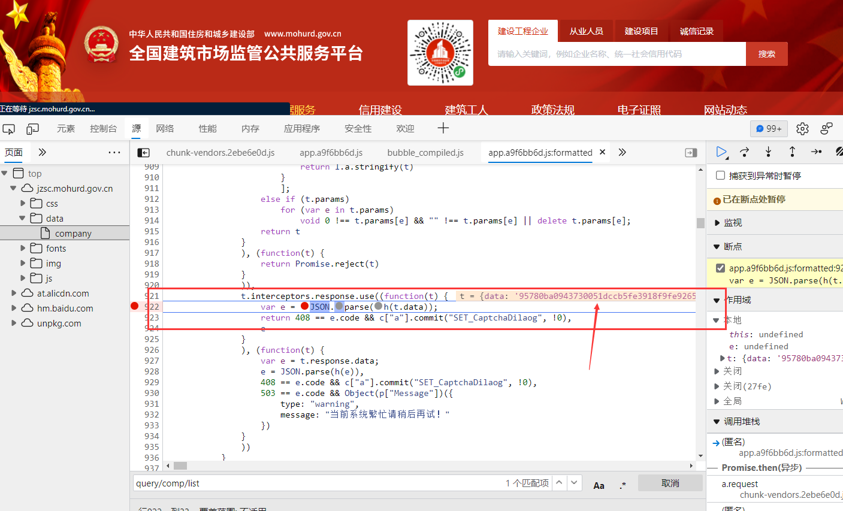Click the code editor horizontal scrollbar thumb
The height and width of the screenshot is (511, 843).
[x=180, y=465]
